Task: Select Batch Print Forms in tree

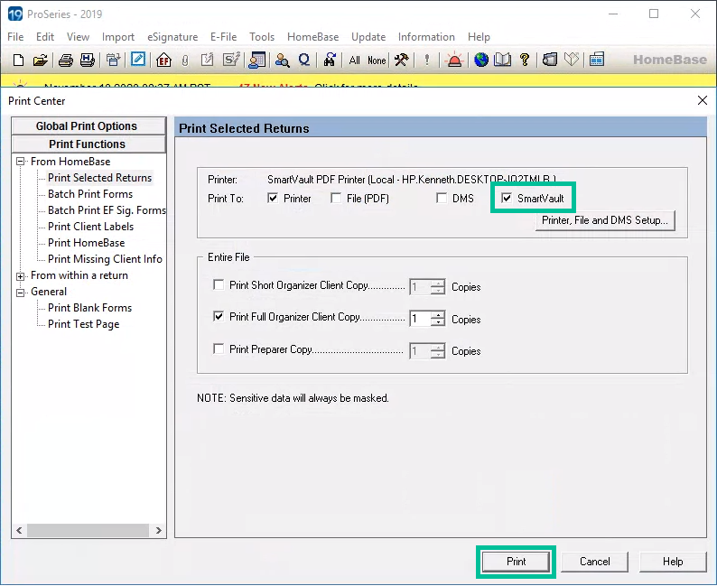Action: click(90, 194)
